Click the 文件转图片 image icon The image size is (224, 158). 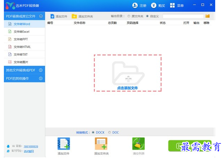pos(10,62)
